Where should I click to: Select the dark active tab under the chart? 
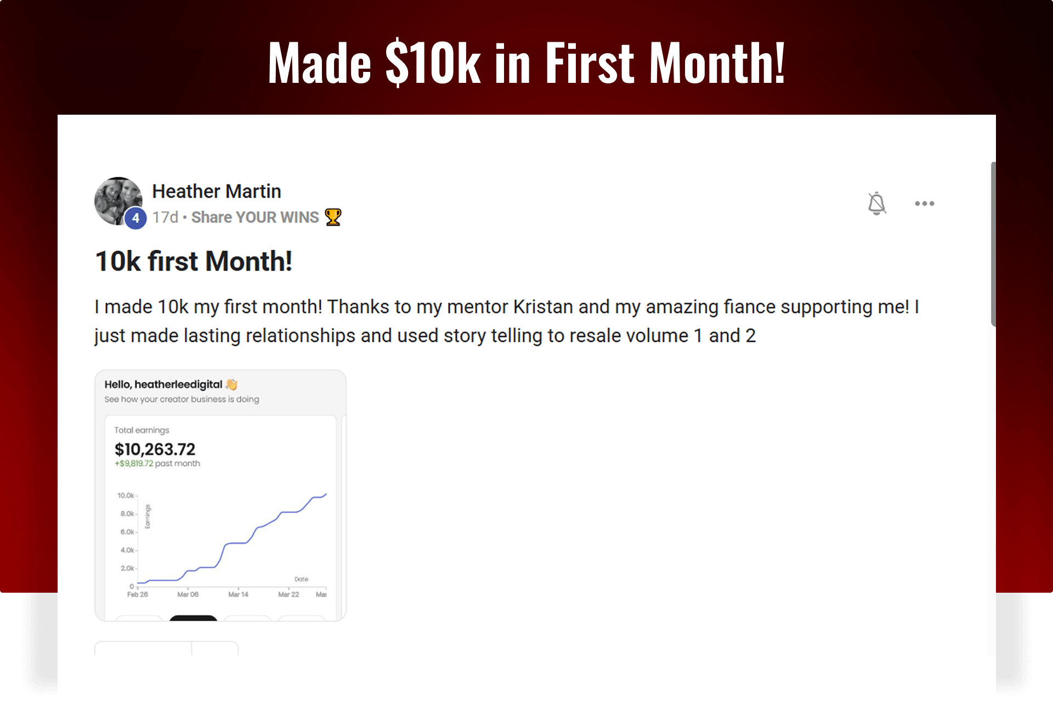193,618
